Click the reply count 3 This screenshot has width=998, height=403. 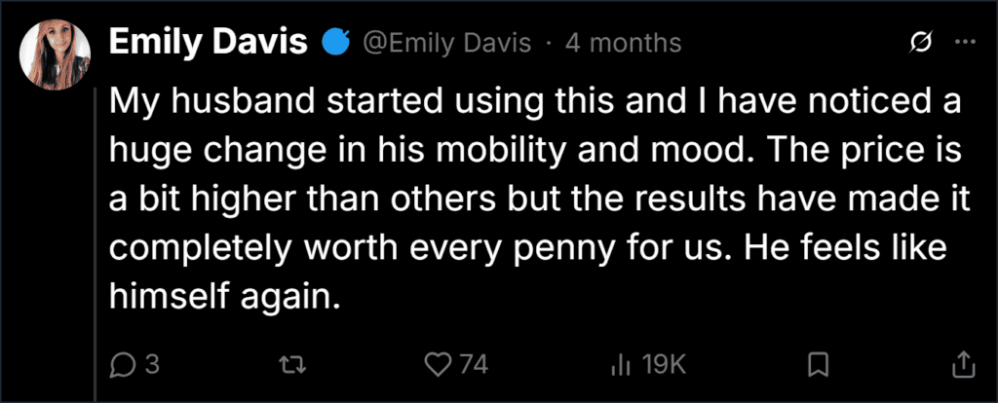pos(151,365)
